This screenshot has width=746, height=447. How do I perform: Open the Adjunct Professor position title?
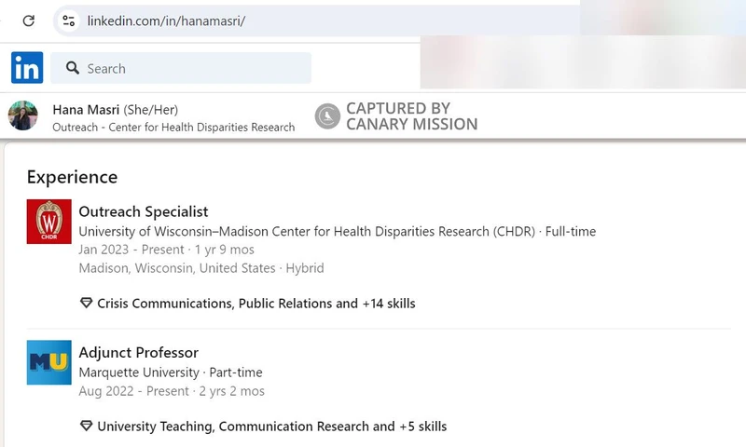tap(138, 352)
